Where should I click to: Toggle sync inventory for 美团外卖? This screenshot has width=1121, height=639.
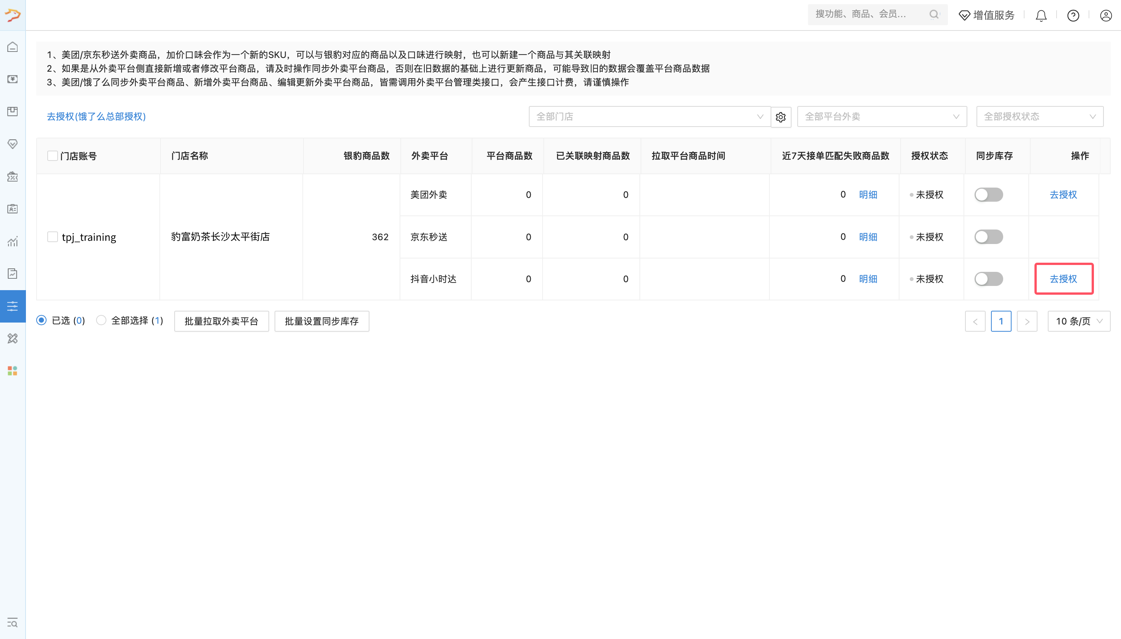point(988,194)
